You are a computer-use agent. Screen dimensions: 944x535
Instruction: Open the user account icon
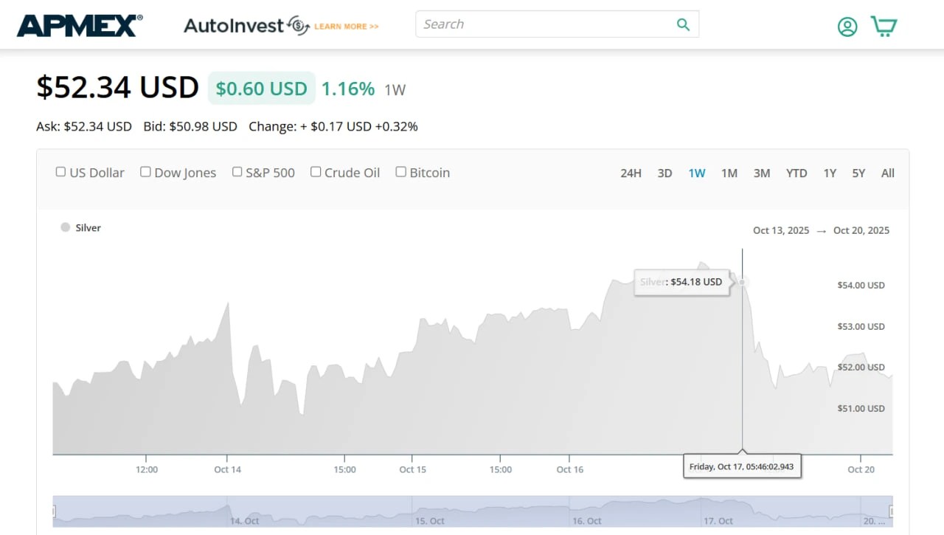pyautogui.click(x=847, y=27)
